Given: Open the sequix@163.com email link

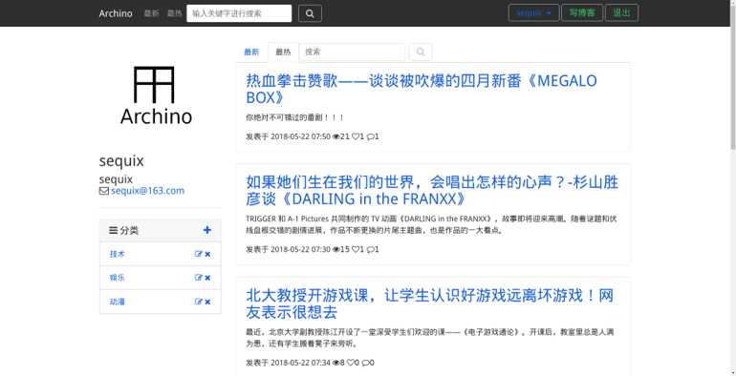Looking at the screenshot, I should (x=147, y=191).
